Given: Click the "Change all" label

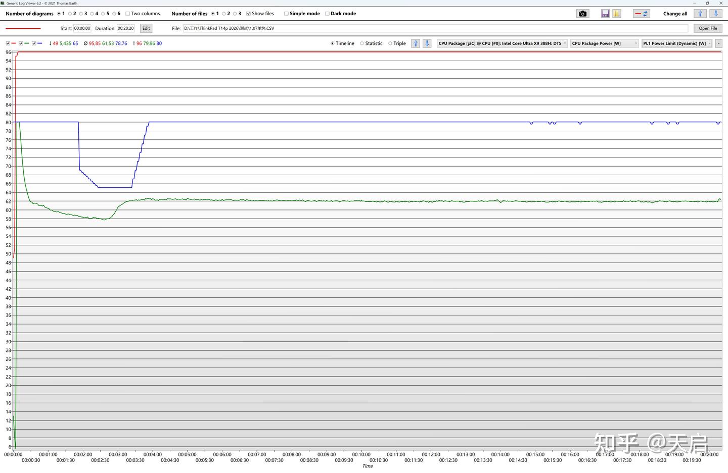Looking at the screenshot, I should point(675,14).
